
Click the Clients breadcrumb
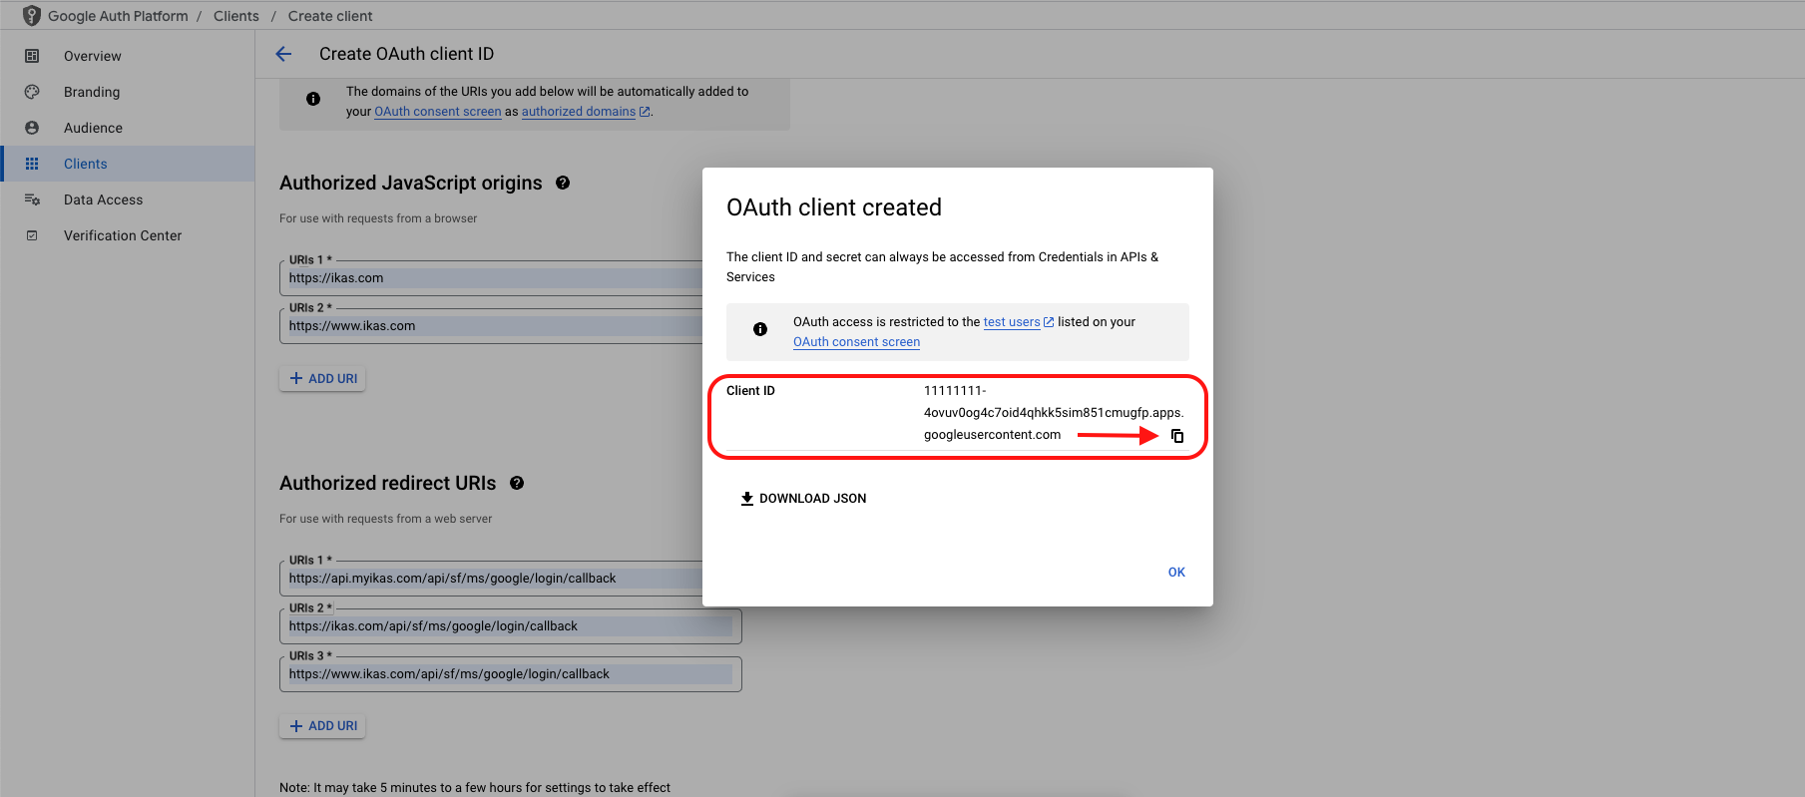pyautogui.click(x=236, y=16)
